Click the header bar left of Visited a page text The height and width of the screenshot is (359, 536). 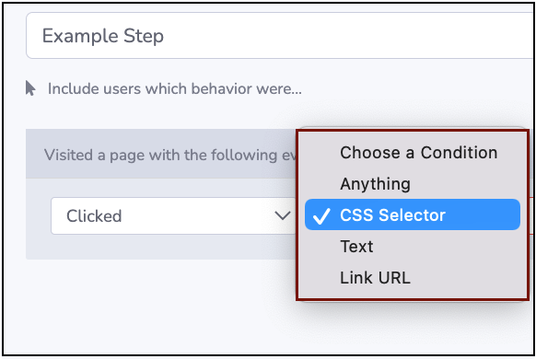[x=34, y=154]
